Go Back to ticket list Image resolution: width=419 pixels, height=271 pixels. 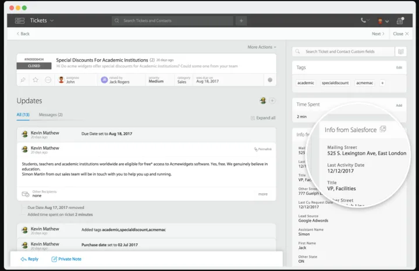[x=23, y=34]
